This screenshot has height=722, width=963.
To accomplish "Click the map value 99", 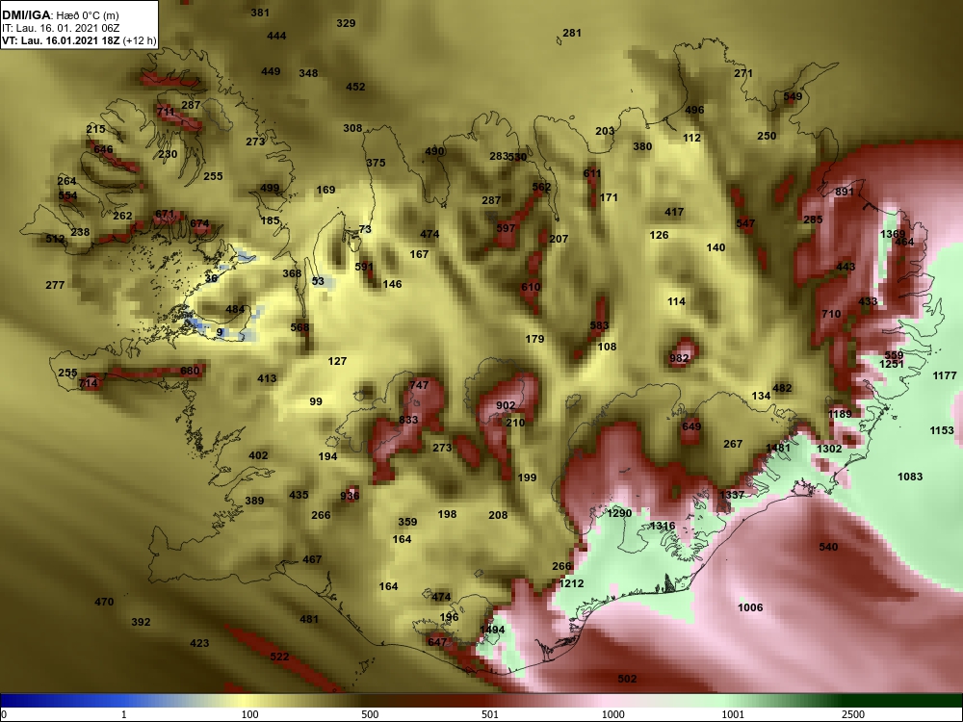I will 316,401.
